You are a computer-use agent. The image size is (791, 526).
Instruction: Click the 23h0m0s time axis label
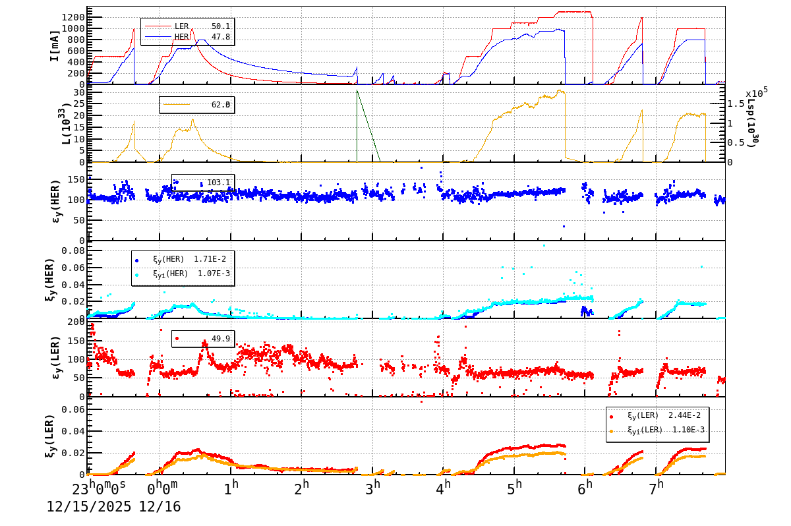tap(100, 488)
